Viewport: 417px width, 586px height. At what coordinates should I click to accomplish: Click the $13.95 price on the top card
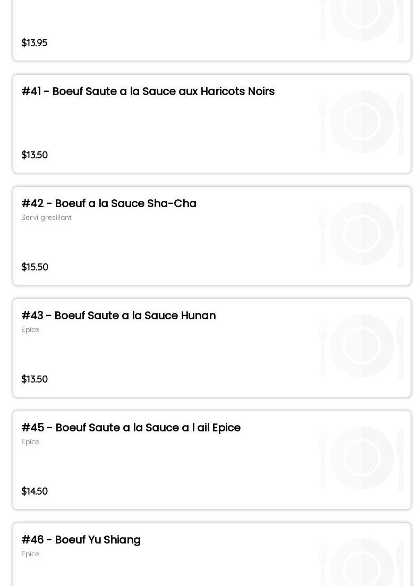[x=35, y=43]
